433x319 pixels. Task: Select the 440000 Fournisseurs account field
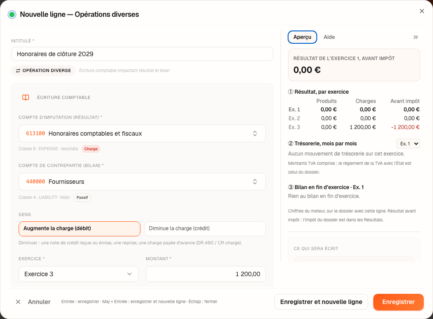tap(142, 182)
